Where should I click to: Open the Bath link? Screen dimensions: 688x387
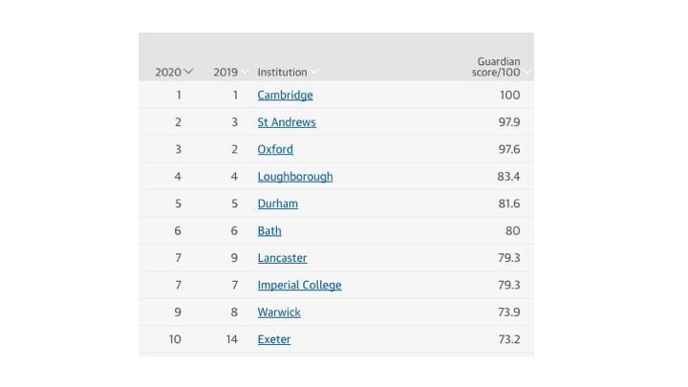click(x=269, y=231)
